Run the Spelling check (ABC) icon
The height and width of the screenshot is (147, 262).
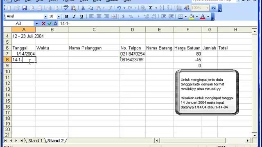(x=66, y=8)
